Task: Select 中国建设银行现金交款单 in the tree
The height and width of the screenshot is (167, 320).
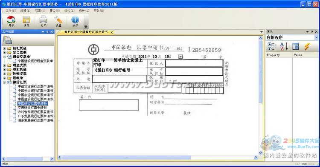Action: [x=35, y=61]
